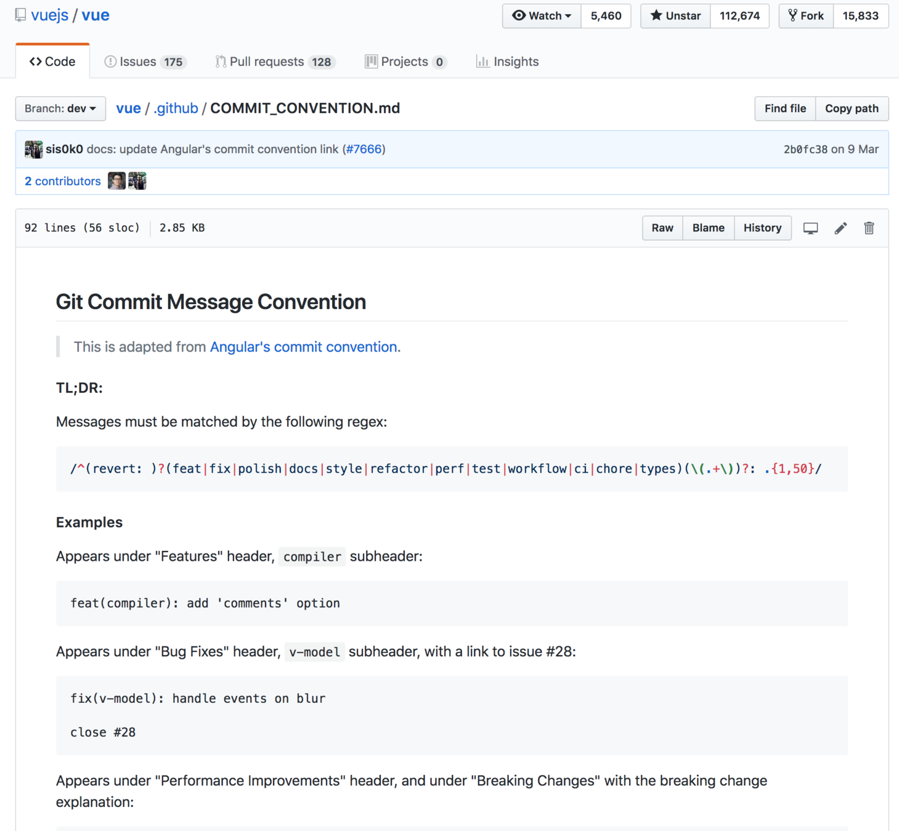View the 5,460 watchers count

coord(606,16)
